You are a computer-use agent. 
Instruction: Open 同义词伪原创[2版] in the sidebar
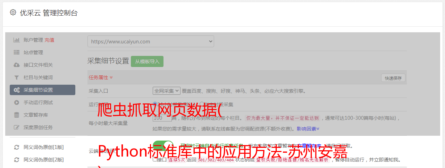tap(44, 160)
